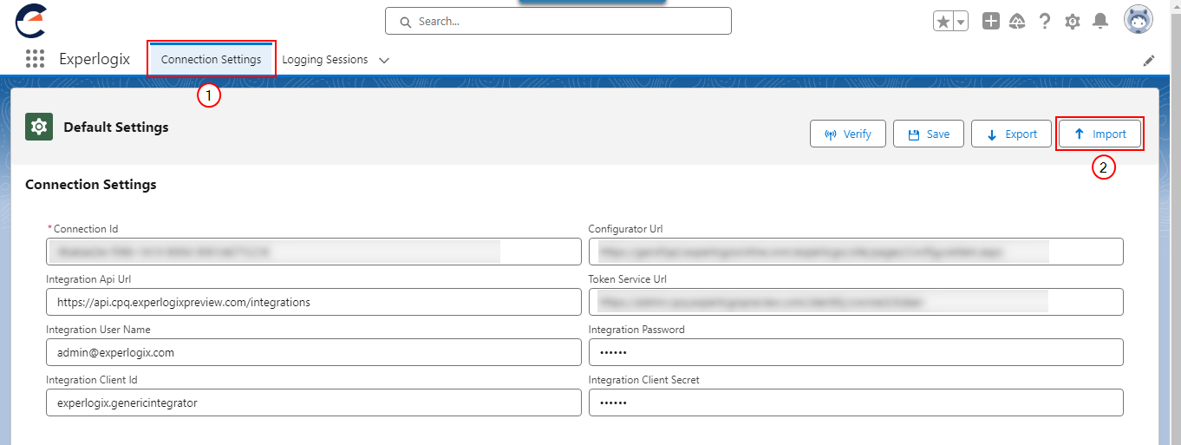Open the Logging Sessions tab
The height and width of the screenshot is (445, 1181).
[325, 60]
